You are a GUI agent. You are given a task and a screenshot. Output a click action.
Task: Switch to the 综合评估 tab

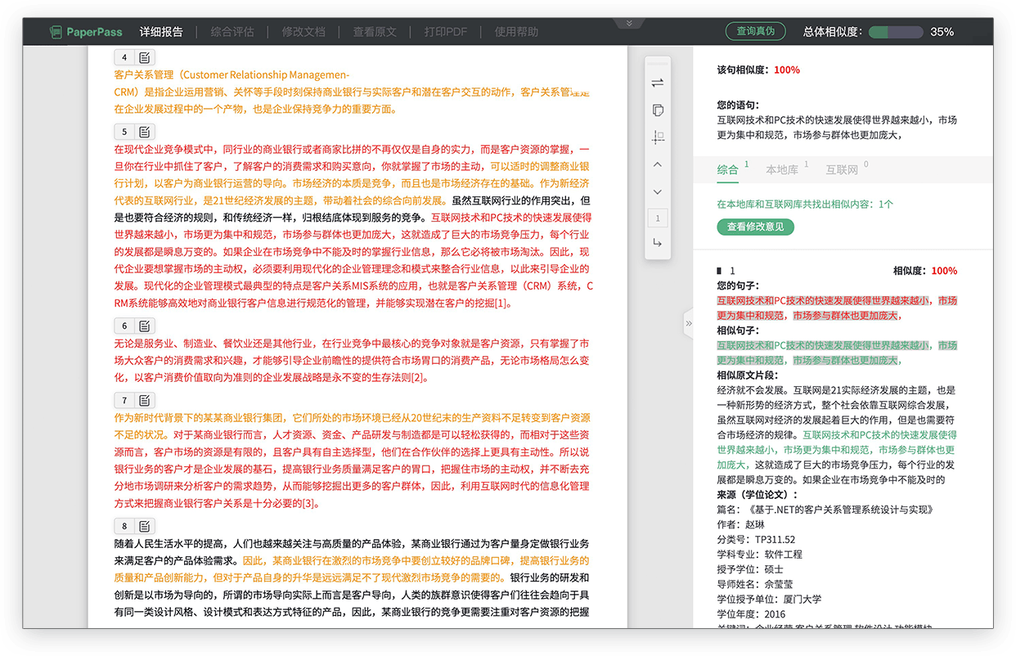[232, 32]
